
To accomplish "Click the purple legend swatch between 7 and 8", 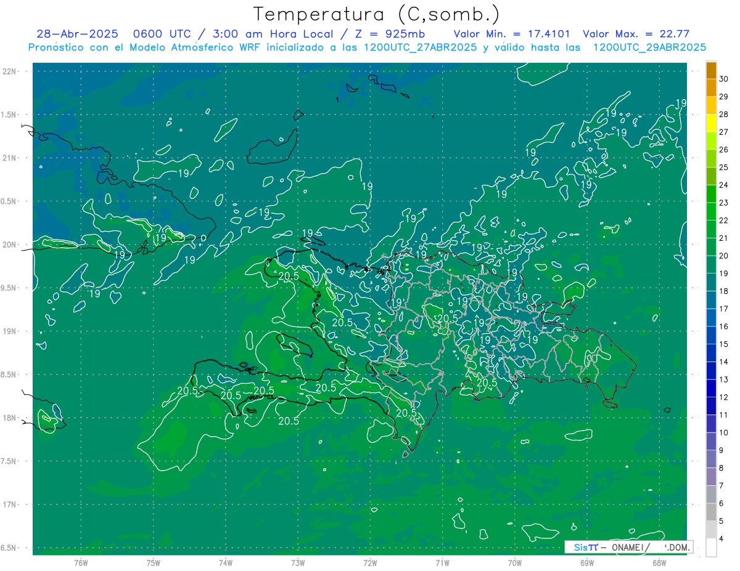I will pos(711,477).
